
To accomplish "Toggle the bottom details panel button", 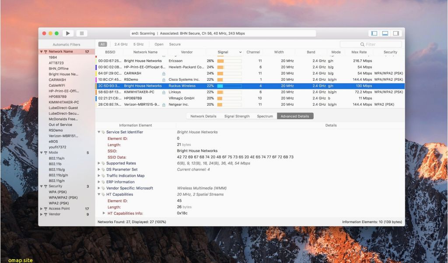I will pyautogui.click(x=385, y=33).
